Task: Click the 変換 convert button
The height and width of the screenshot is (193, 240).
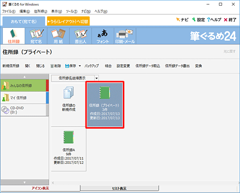Action: [x=198, y=66]
